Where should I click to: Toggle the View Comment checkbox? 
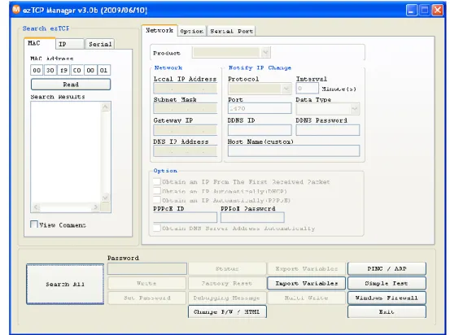(34, 224)
